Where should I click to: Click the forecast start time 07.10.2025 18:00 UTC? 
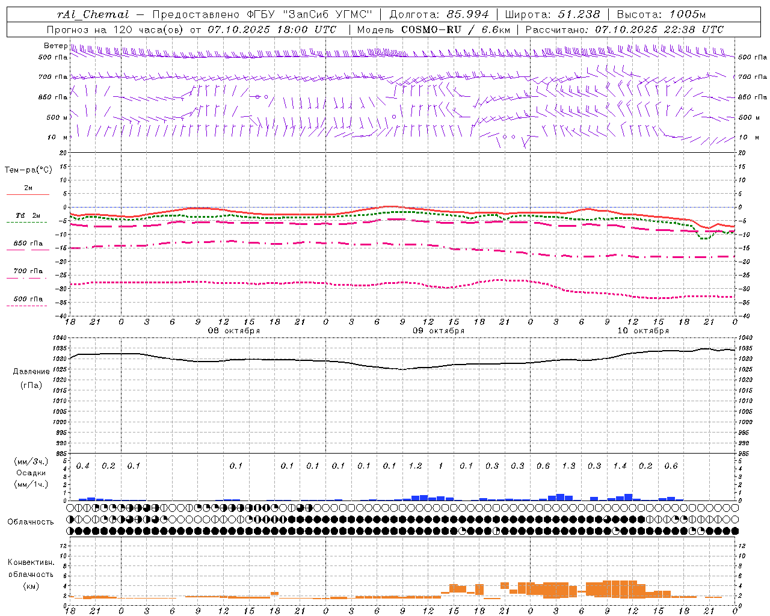tap(272, 29)
